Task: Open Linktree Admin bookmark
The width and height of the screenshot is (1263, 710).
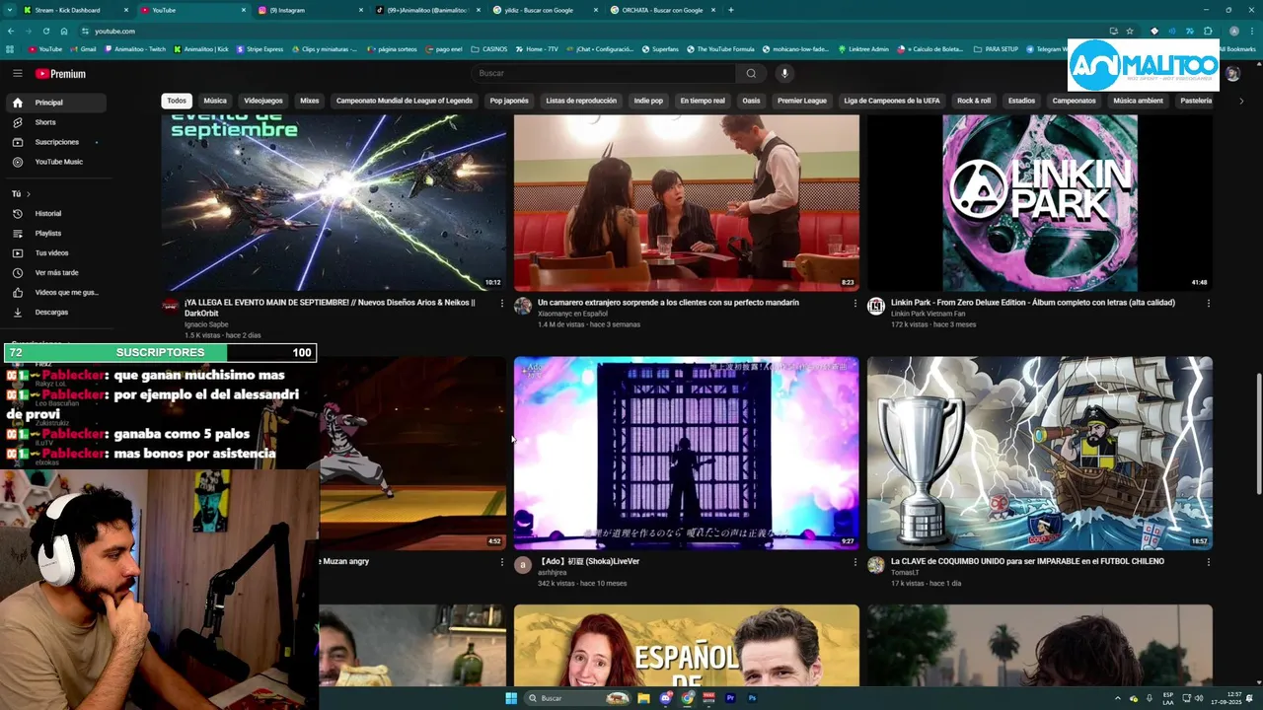Action: click(x=863, y=49)
